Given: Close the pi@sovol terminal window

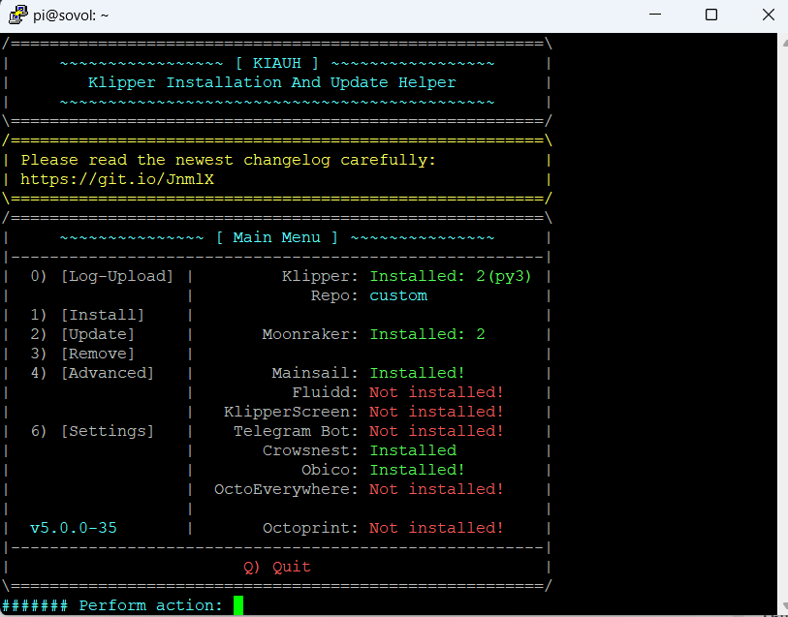Looking at the screenshot, I should point(768,15).
